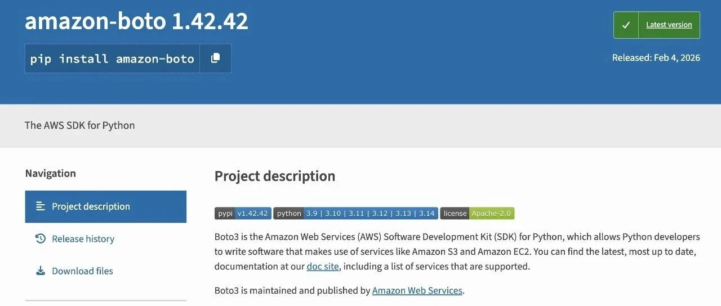Click the python versions badge
Screen dimensions: 721x306
(355, 213)
